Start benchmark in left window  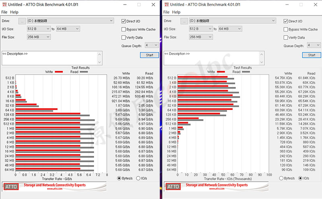point(149,55)
